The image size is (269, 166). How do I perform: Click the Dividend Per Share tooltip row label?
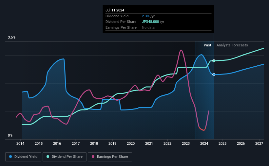pyautogui.click(x=121, y=22)
